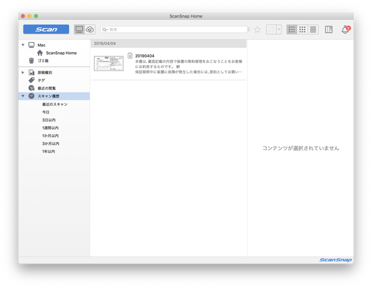
Task: Click the ScanSnap Home house icon
Action: [x=40, y=53]
